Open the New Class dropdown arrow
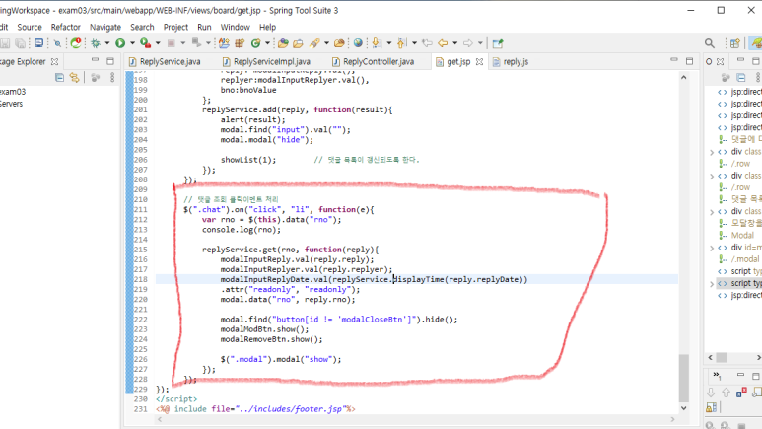 tap(267, 43)
